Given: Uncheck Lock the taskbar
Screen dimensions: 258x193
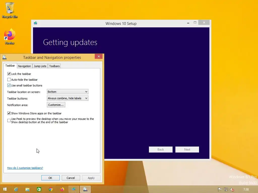Looking at the screenshot, I should coord(9,74).
